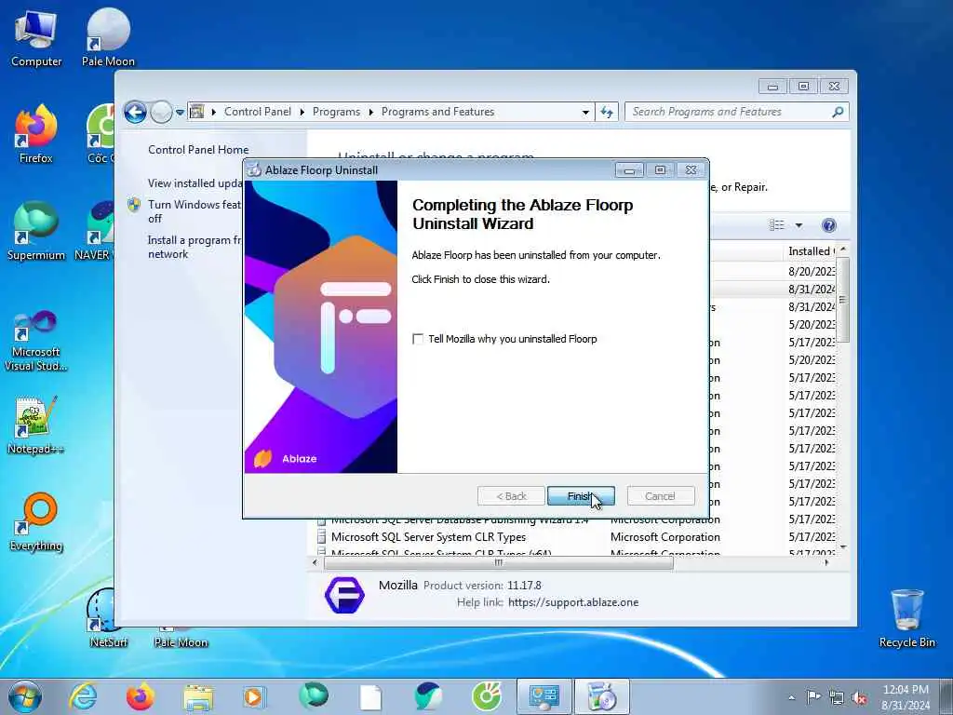The image size is (953, 715).
Task: Expand the address bar history dropdown
Action: tap(585, 112)
